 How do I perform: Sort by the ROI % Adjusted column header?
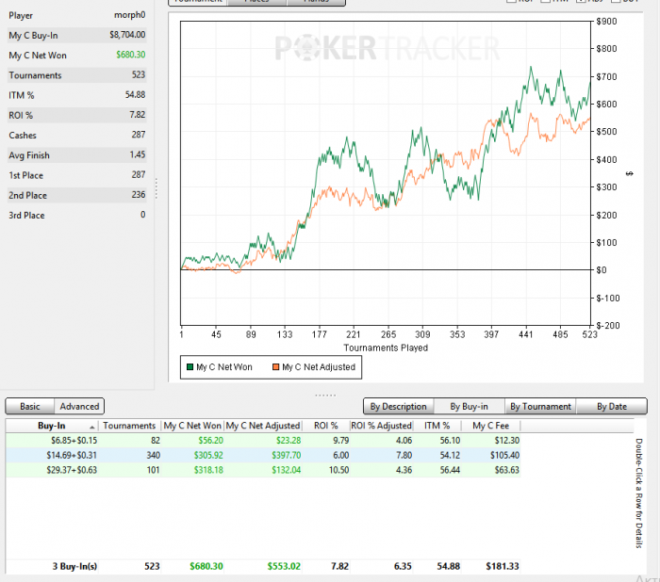click(x=381, y=426)
